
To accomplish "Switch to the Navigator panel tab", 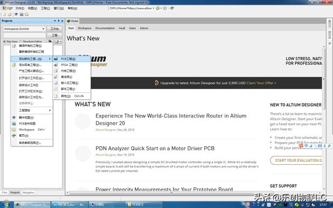I will (x=28, y=192).
